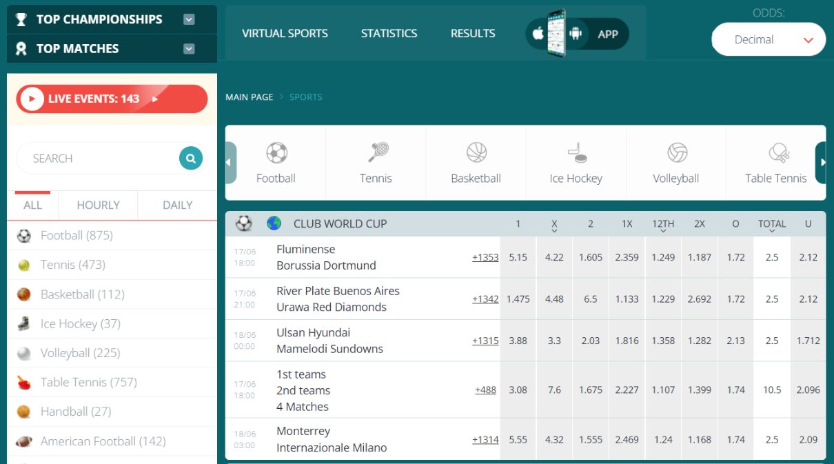This screenshot has height=464, width=834.
Task: Open the Virtual Sports menu
Action: point(285,33)
